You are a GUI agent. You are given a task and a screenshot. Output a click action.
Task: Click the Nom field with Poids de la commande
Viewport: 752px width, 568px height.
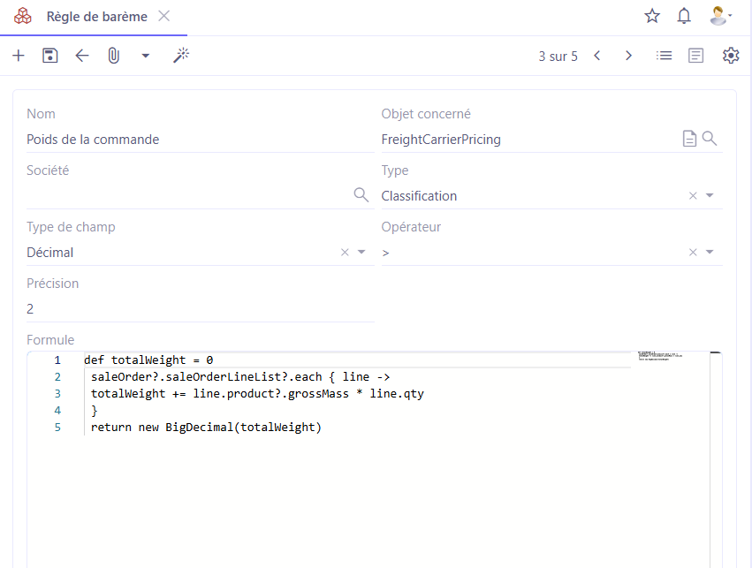point(199,140)
